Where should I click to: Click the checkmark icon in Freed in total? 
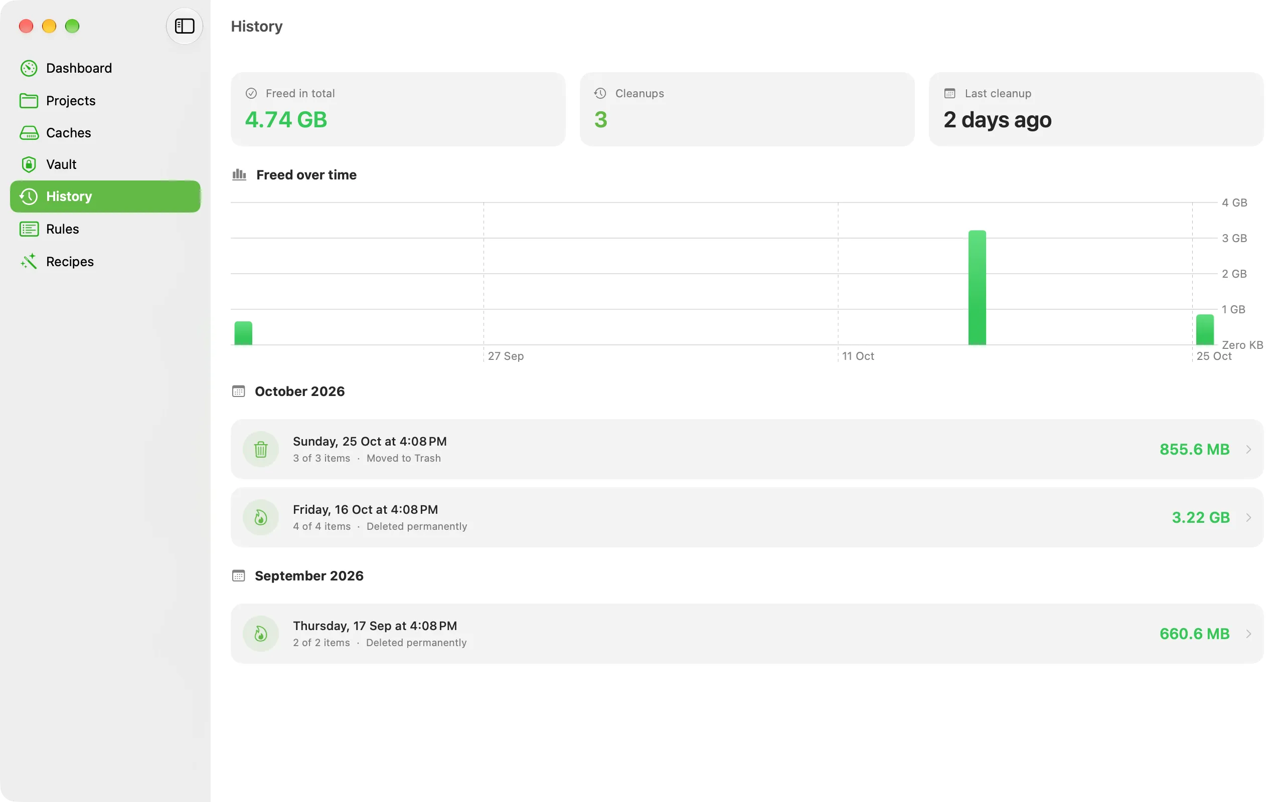251,93
